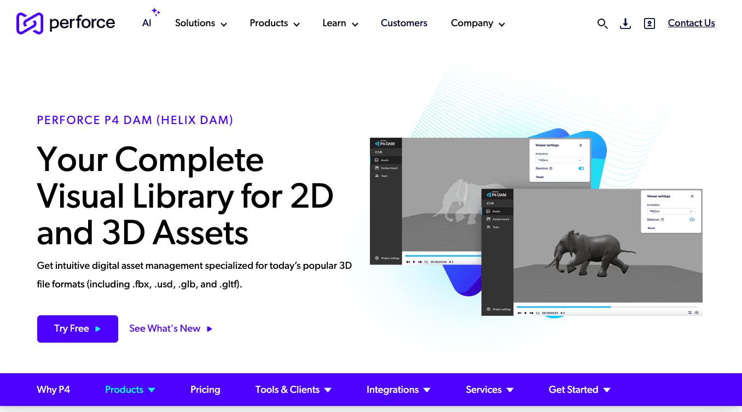Expand the Integrations dropdown
This screenshot has width=742, height=412.
pyautogui.click(x=398, y=390)
